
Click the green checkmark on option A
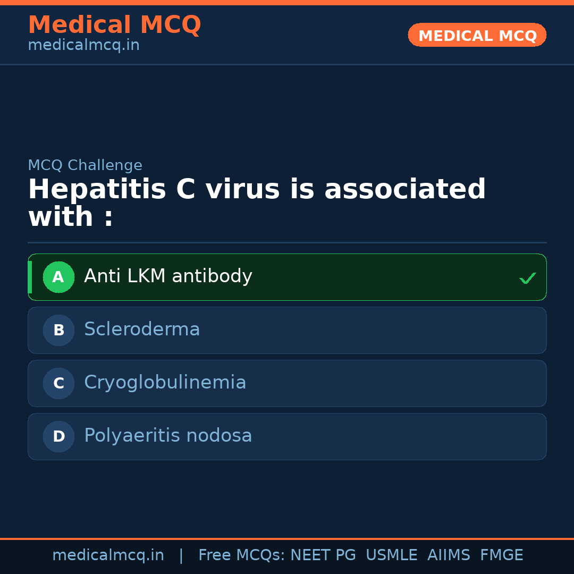coord(527,278)
